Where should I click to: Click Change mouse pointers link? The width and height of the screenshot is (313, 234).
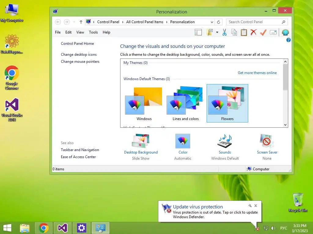click(x=80, y=62)
